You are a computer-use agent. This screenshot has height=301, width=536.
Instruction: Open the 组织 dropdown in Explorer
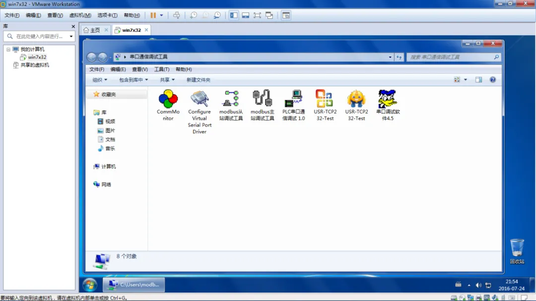[x=99, y=80]
